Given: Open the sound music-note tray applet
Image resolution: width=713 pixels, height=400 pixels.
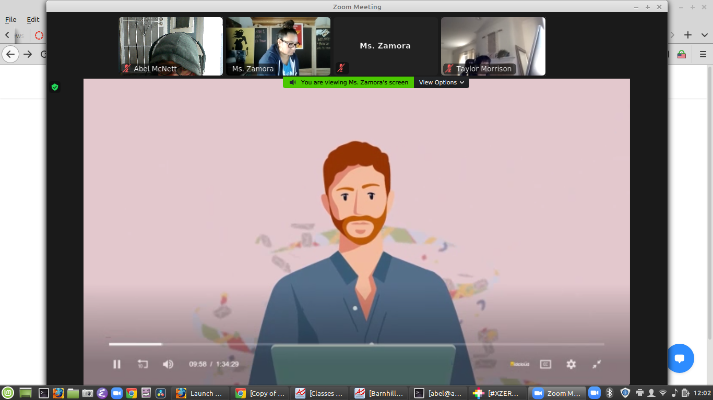Looking at the screenshot, I should point(674,393).
